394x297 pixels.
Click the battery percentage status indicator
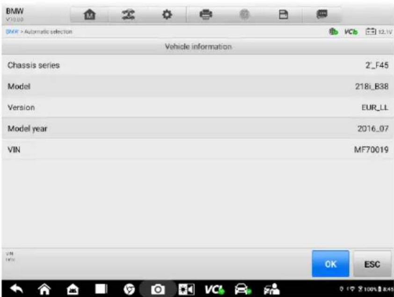372,289
